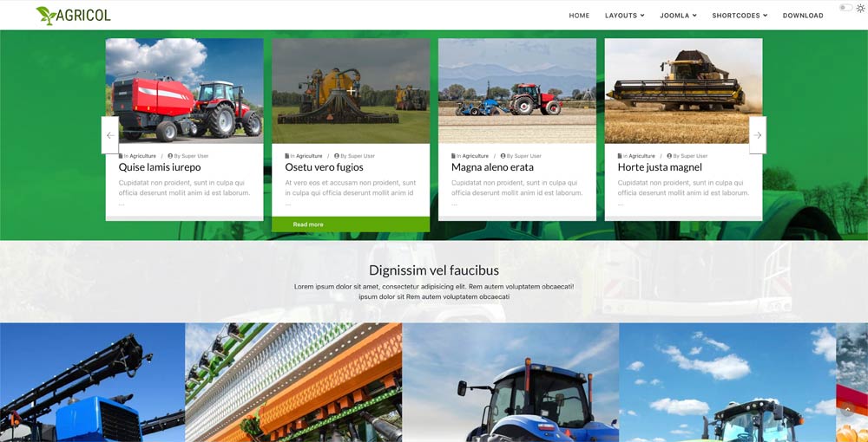Expand the Shortcodes dropdown menu
Image resolution: width=868 pixels, height=442 pixels.
(739, 16)
